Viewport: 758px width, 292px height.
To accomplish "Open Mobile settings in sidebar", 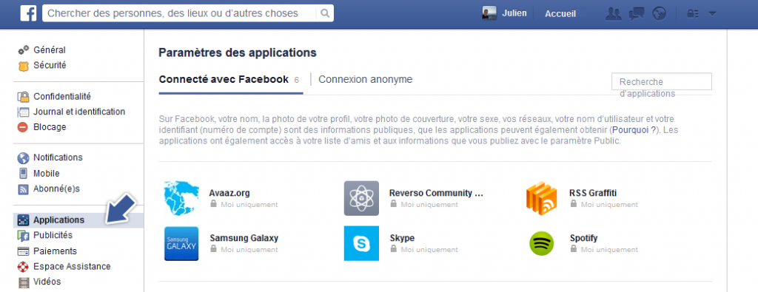I will click(47, 173).
